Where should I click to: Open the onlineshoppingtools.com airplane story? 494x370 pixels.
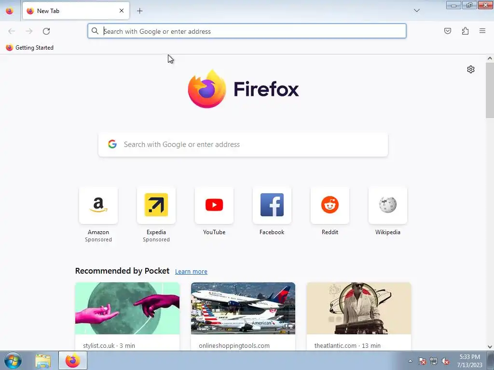(243, 308)
